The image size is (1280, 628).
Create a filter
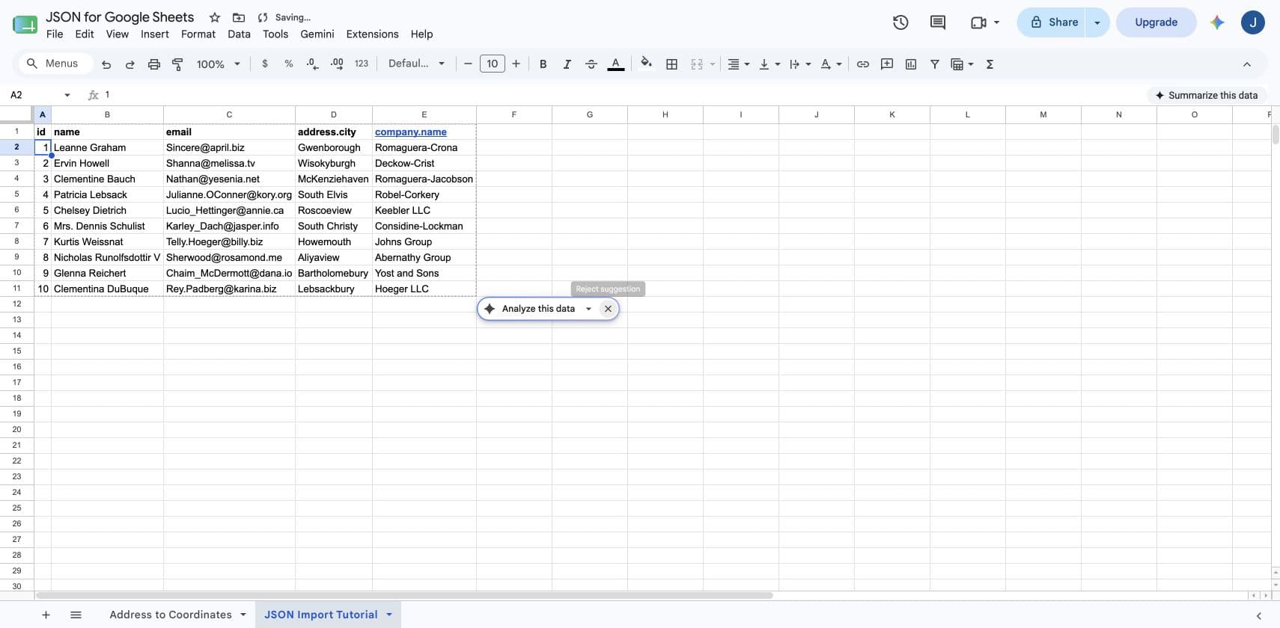(x=935, y=64)
